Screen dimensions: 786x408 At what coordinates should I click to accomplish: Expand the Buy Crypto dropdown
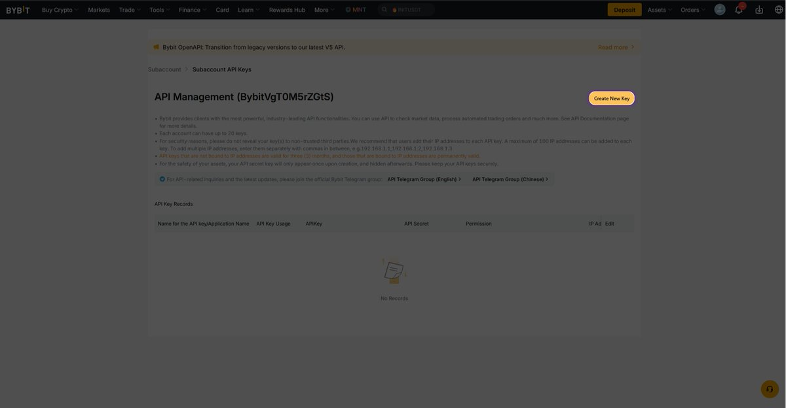coord(60,10)
